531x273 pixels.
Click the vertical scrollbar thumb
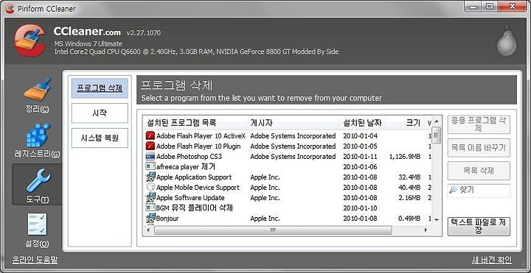(436, 135)
